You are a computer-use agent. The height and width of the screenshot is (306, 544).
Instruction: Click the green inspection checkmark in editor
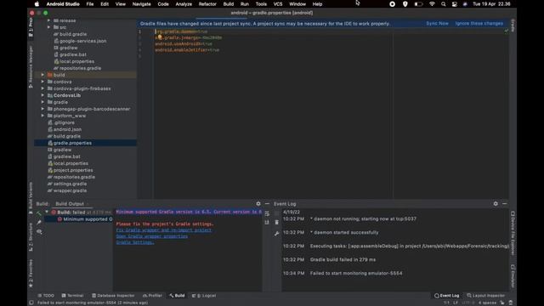pos(507,31)
